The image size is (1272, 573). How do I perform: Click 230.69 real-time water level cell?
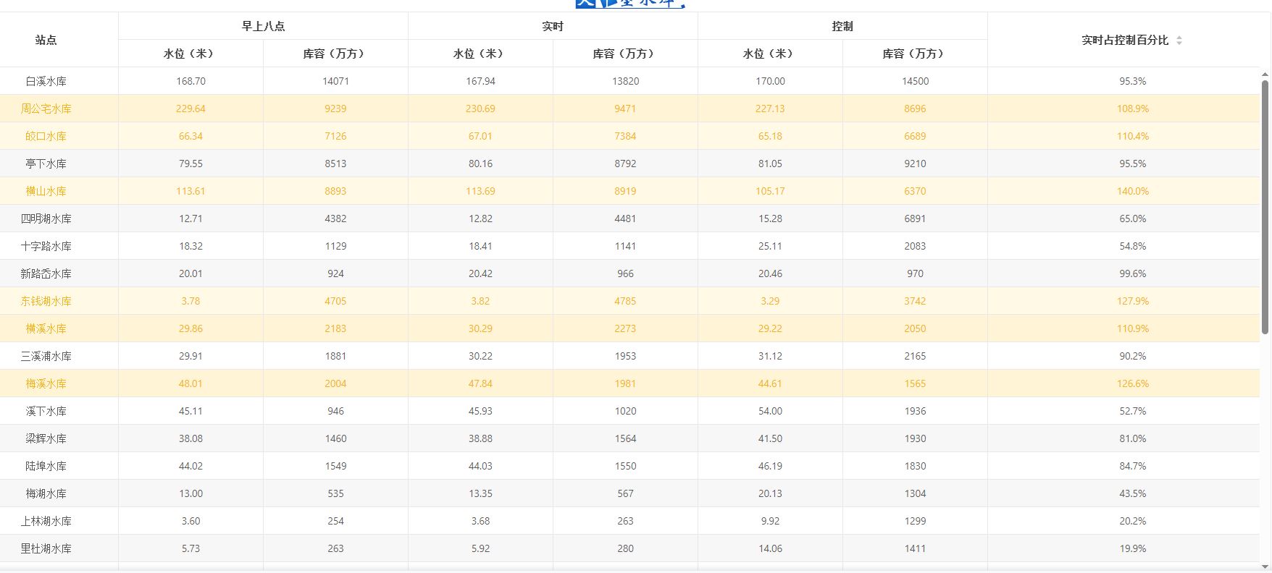[480, 109]
